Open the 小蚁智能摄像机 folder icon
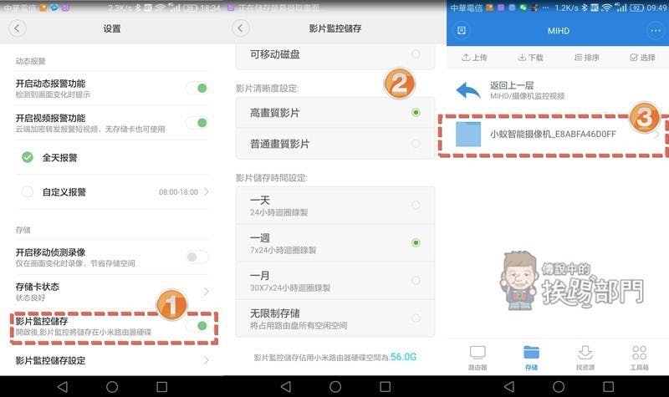Image resolution: width=669 pixels, height=397 pixels. pyautogui.click(x=468, y=134)
